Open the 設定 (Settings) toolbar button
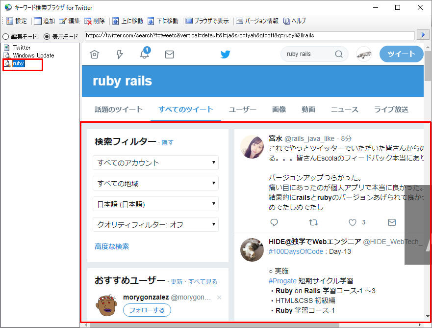Image resolution: width=432 pixels, height=328 pixels. (17, 21)
